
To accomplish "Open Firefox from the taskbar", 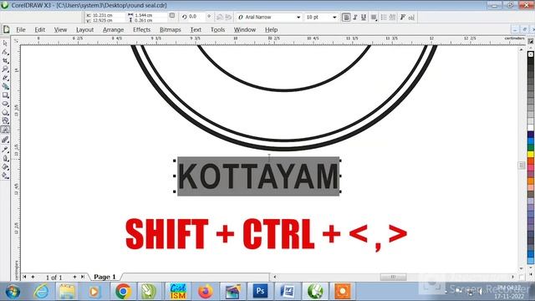I will [x=205, y=292].
